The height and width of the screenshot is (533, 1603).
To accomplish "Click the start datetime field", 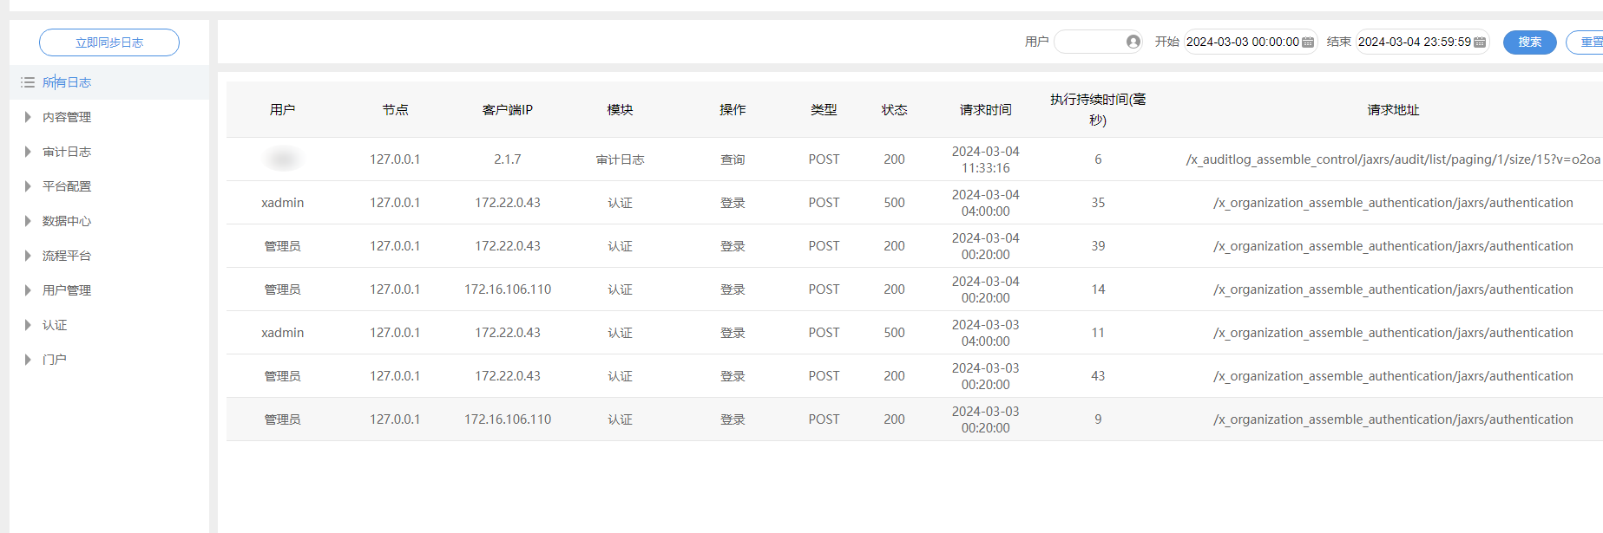I will click(1242, 42).
